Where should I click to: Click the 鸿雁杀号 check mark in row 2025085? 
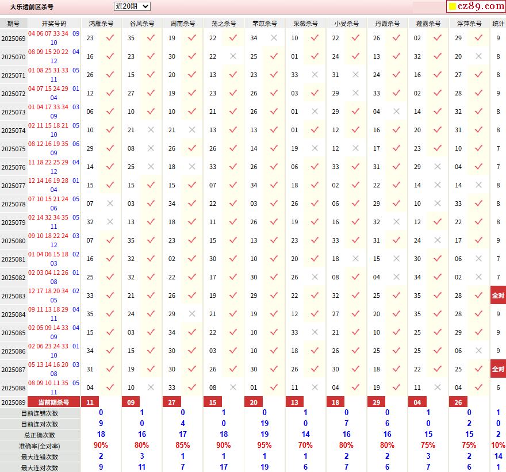[110, 332]
